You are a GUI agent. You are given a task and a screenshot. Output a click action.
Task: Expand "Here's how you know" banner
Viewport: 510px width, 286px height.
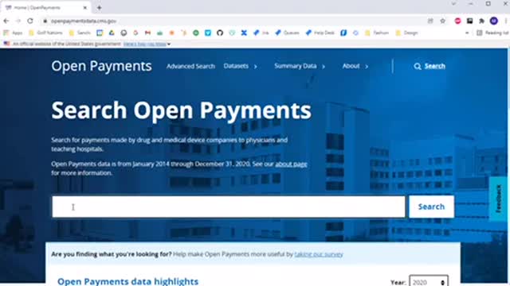147,44
